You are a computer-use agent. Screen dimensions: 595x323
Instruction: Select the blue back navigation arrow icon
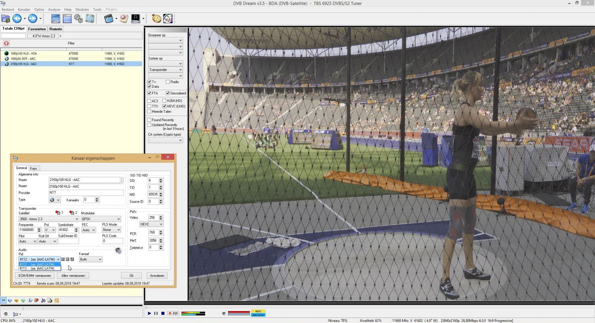pos(17,19)
